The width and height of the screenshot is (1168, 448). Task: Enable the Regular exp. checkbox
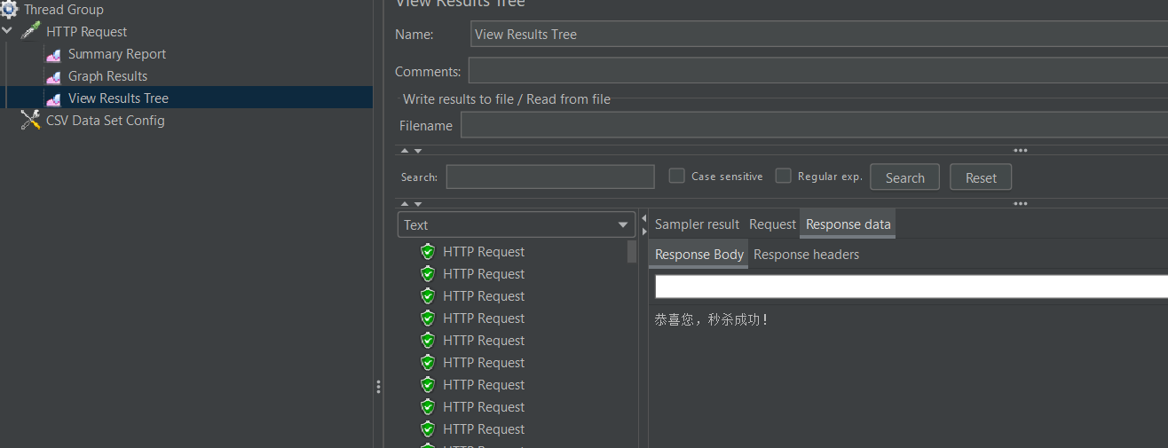[783, 176]
